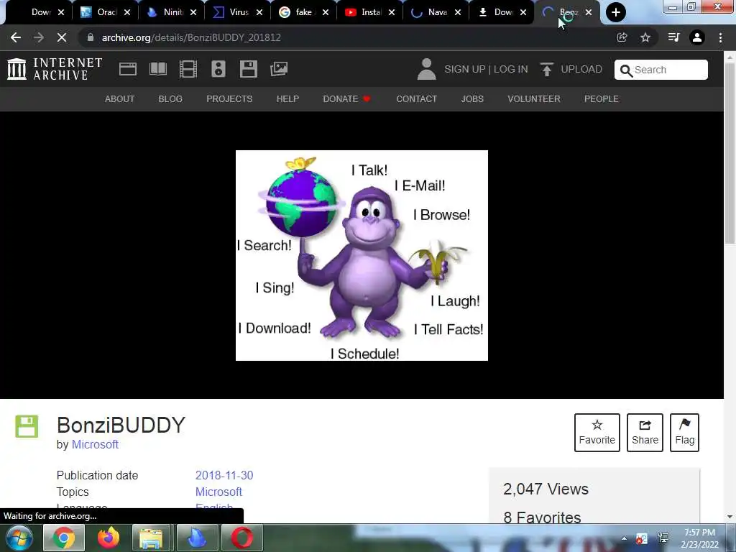Click the 2018-11-30 publication date link
Screen dimensions: 736x552
point(224,476)
